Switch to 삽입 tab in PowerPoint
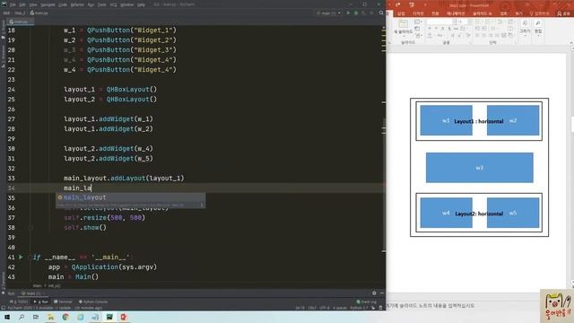574x323 pixels. pos(401,13)
